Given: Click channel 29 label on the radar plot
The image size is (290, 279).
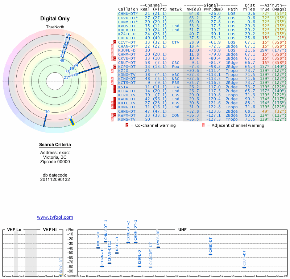Looking at the screenshot, I should 76,74.
